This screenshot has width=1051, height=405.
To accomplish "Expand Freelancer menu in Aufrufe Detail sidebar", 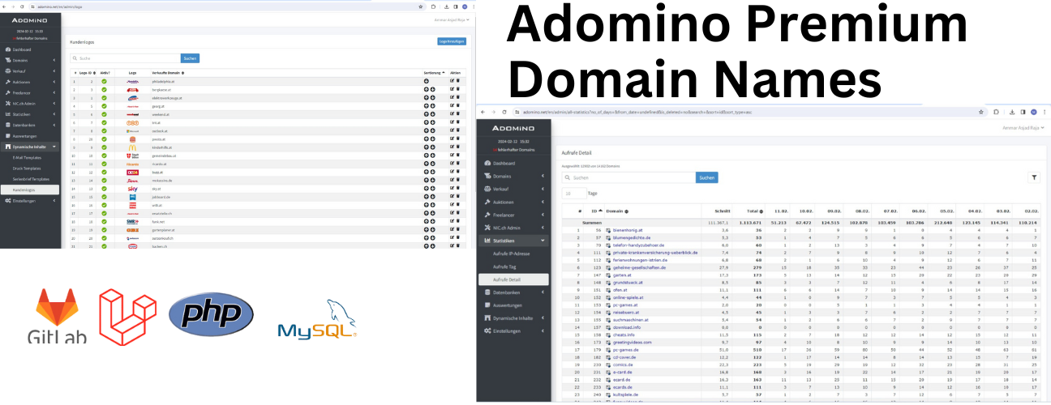I will point(514,215).
